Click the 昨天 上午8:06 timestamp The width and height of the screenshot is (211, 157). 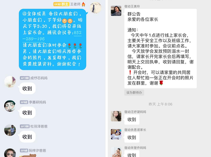(x=160, y=104)
